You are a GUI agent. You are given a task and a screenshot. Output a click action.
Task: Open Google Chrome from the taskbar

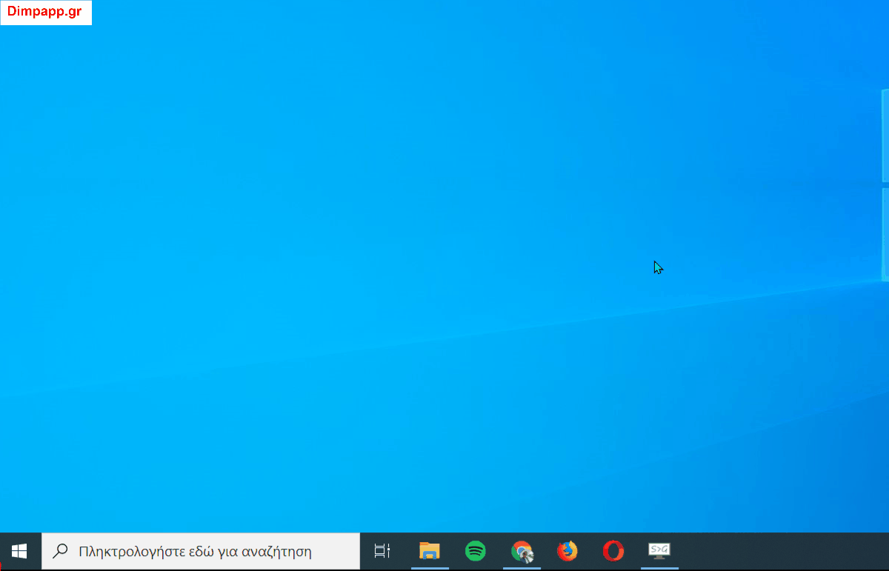pos(522,552)
